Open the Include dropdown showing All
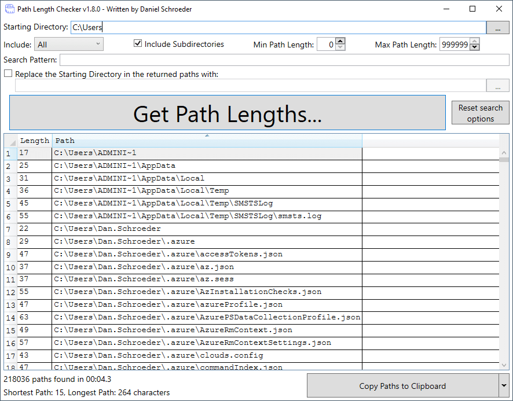 pyautogui.click(x=69, y=44)
